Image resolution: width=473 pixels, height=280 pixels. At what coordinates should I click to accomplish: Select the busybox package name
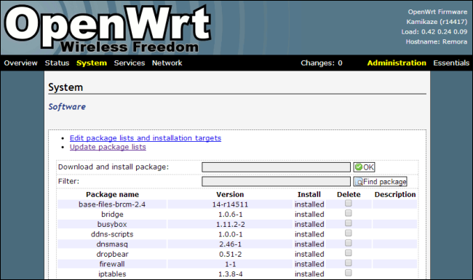point(112,224)
